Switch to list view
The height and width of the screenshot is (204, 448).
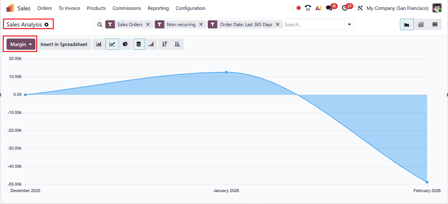pyautogui.click(x=434, y=24)
